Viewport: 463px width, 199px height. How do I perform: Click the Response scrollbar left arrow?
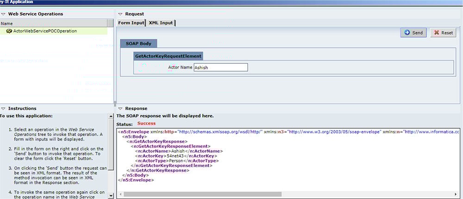pyautogui.click(x=120, y=194)
